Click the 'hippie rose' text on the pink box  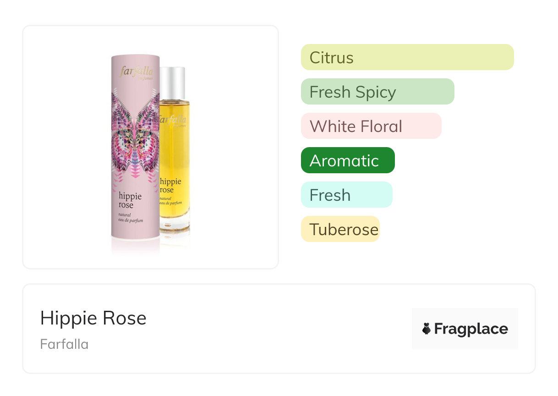tap(130, 200)
